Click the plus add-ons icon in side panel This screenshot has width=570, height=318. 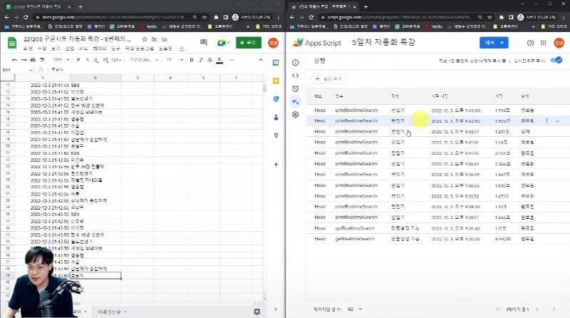276,165
